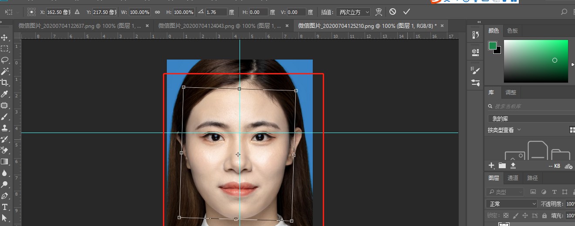The height and width of the screenshot is (226, 575).
Task: Switch to warp mode icon
Action: (379, 12)
